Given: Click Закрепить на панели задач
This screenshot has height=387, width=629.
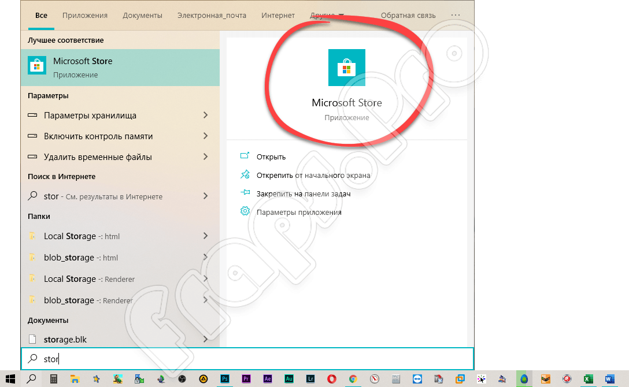Looking at the screenshot, I should 303,193.
